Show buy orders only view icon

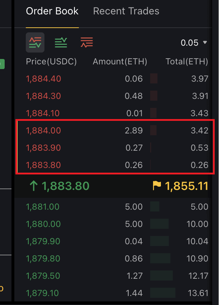click(x=61, y=42)
